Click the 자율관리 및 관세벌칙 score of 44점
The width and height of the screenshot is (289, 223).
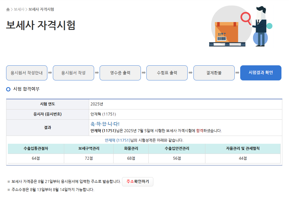(x=243, y=158)
